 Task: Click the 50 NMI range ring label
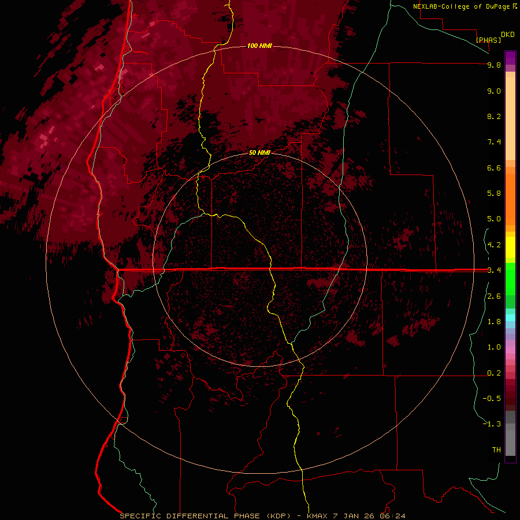(x=259, y=153)
